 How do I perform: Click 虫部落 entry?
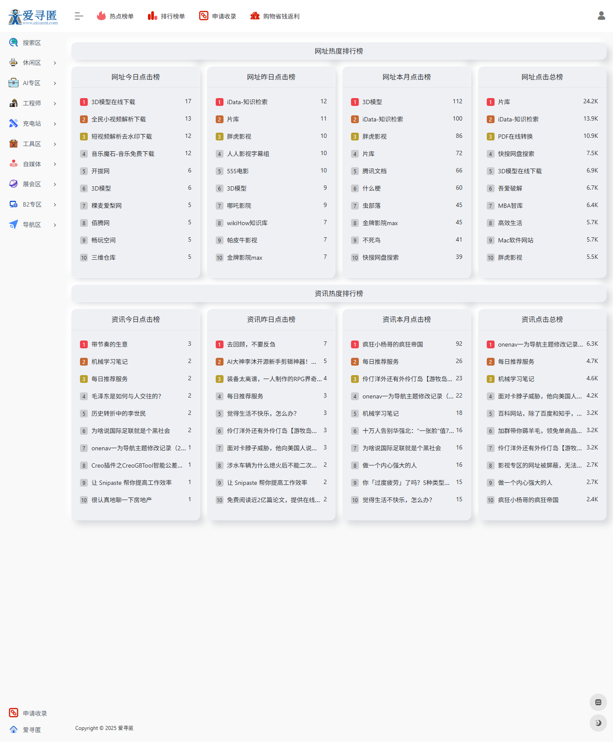pos(371,206)
